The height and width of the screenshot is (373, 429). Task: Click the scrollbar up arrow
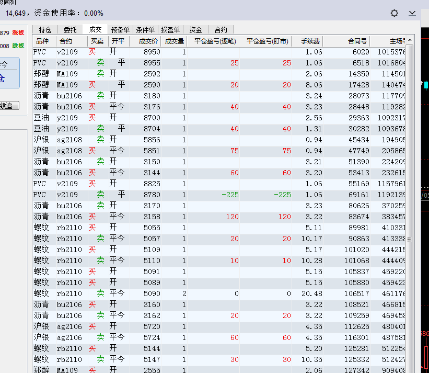tap(410, 40)
